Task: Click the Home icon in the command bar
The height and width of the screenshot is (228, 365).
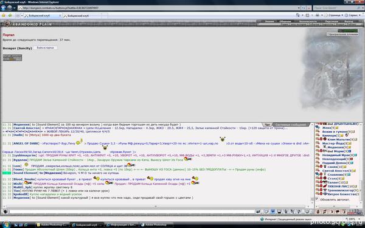Action: [x=297, y=15]
